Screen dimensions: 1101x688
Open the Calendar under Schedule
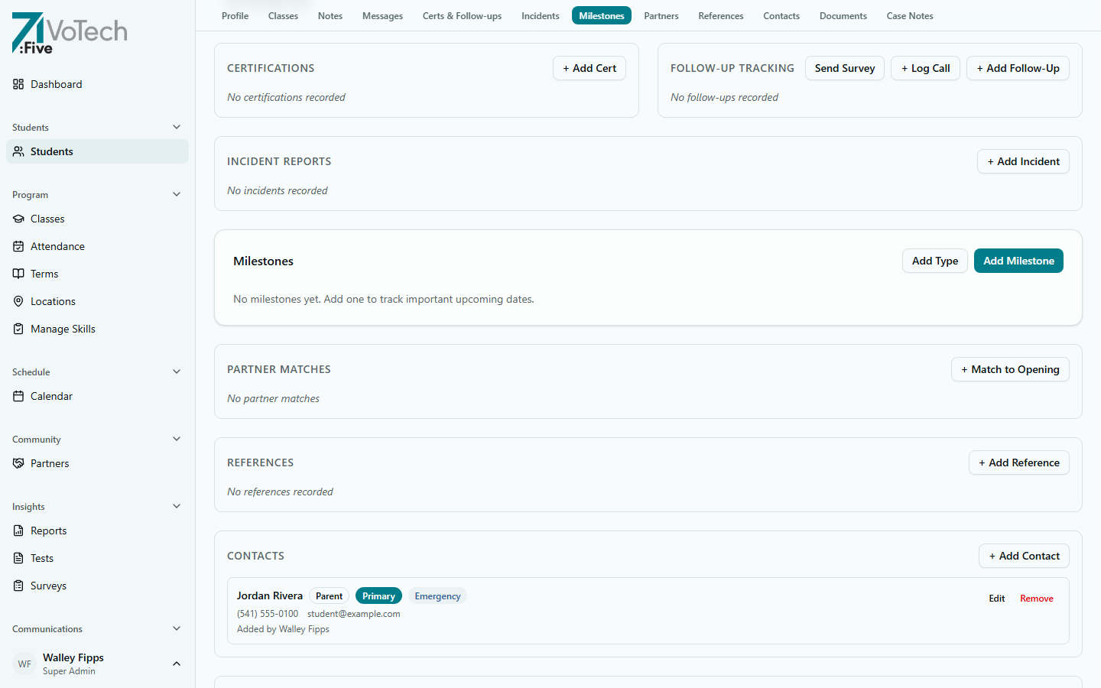51,396
